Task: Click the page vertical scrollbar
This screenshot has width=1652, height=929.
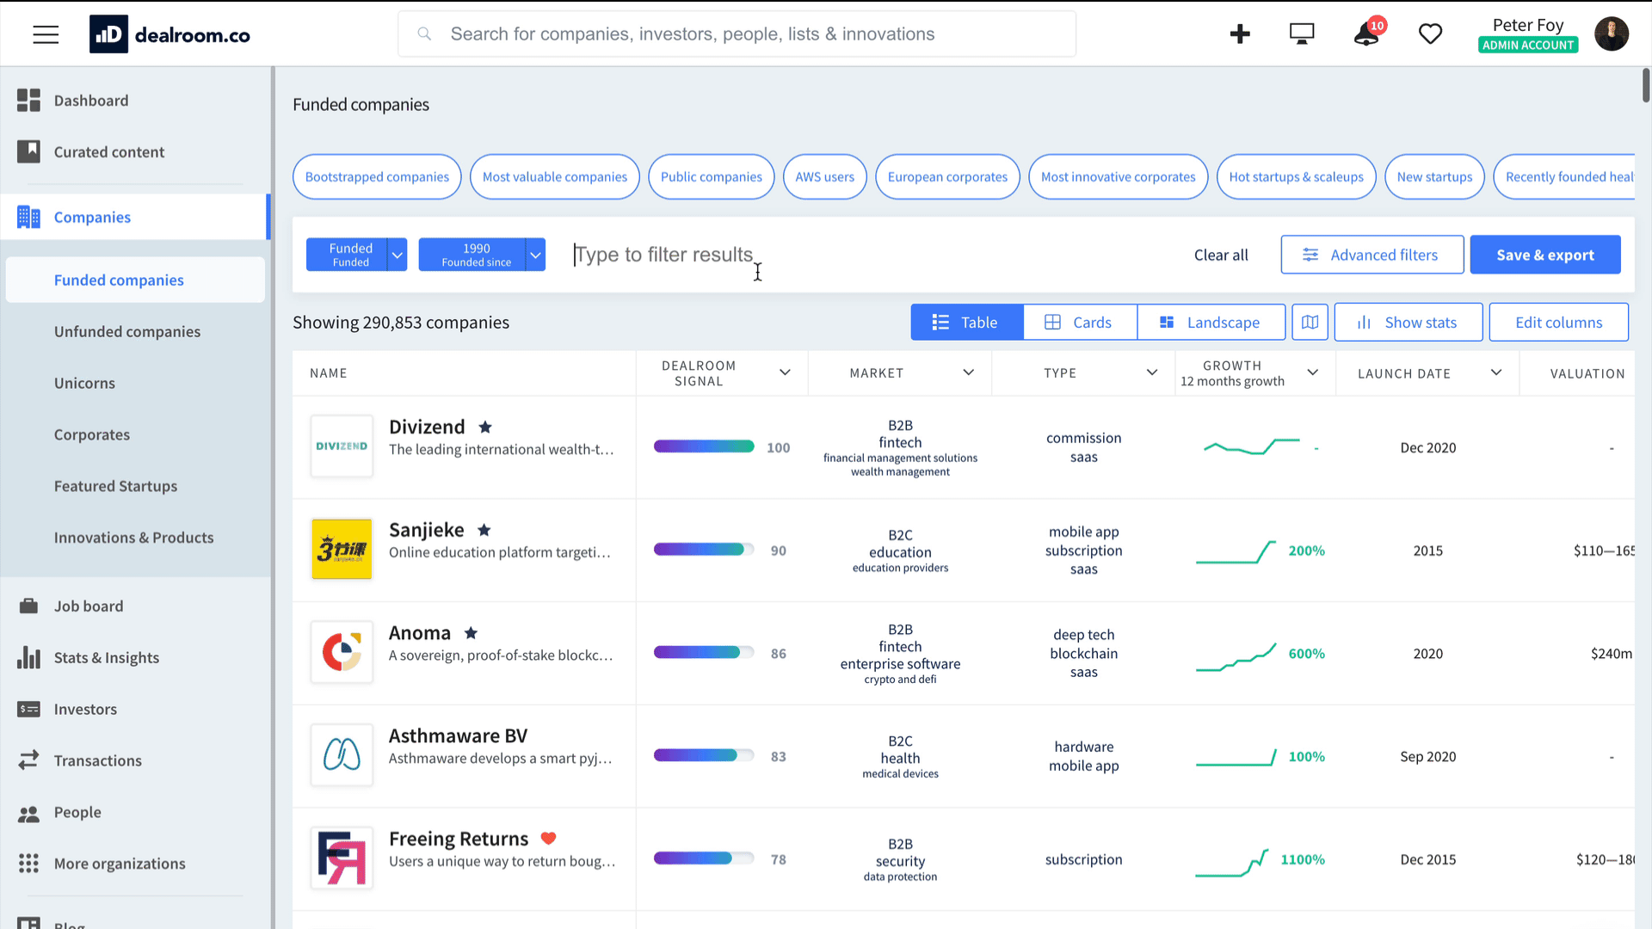Action: pyautogui.click(x=1646, y=86)
